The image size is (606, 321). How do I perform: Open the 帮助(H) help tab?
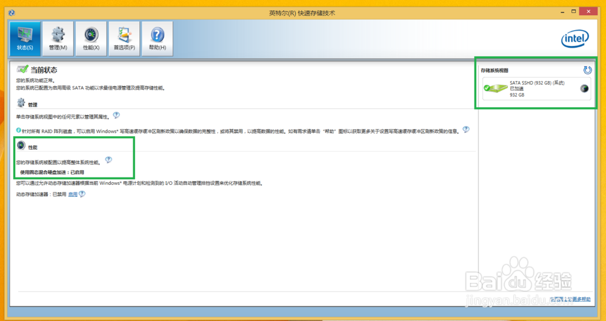(x=158, y=39)
